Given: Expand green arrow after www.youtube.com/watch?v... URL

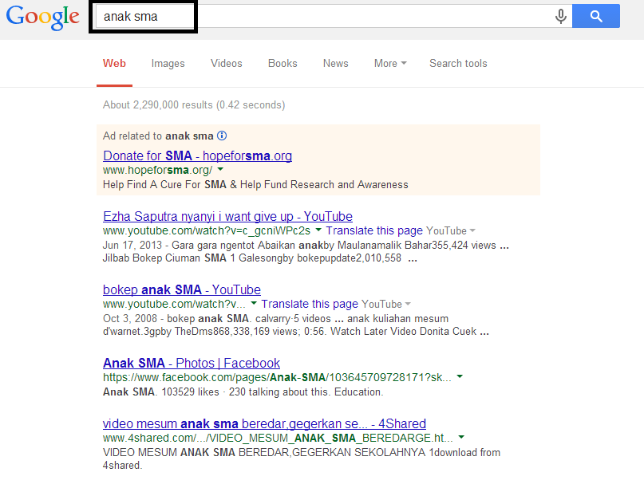Looking at the screenshot, I should pyautogui.click(x=254, y=303).
